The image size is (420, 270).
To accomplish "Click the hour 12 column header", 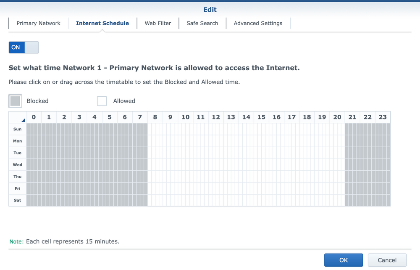I will pos(216,117).
